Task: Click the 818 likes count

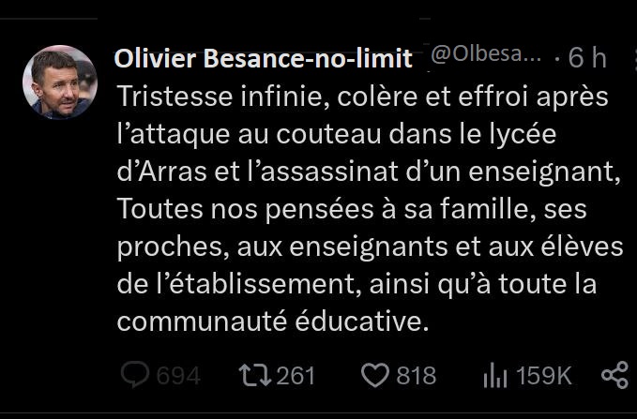Action: pyautogui.click(x=416, y=376)
